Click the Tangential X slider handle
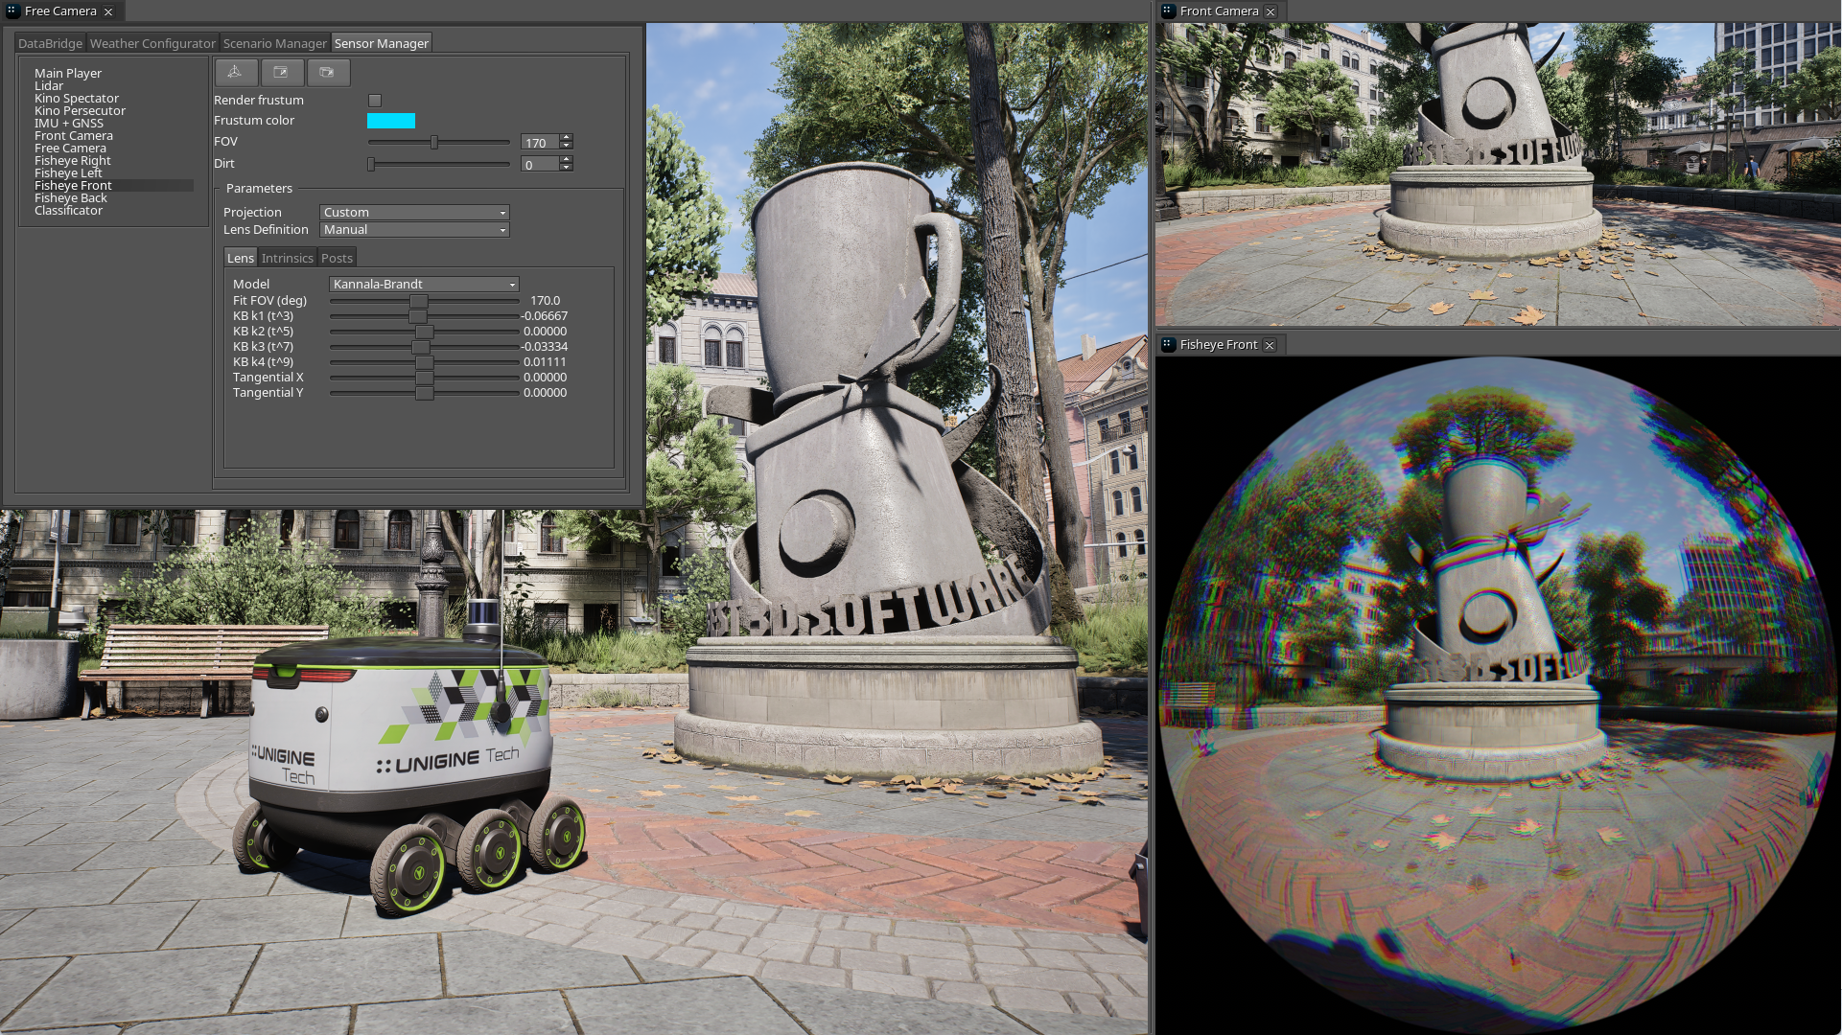Screen dimensions: 1842x1035 (x=425, y=378)
